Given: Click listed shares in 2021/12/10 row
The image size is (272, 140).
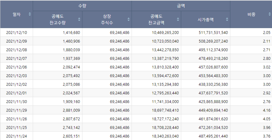Looking at the screenshot, I should pyautogui.click(x=120, y=33).
